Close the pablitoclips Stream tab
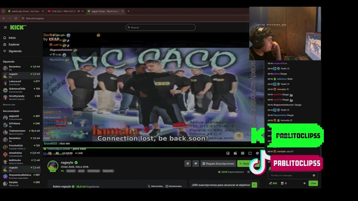 point(43,11)
